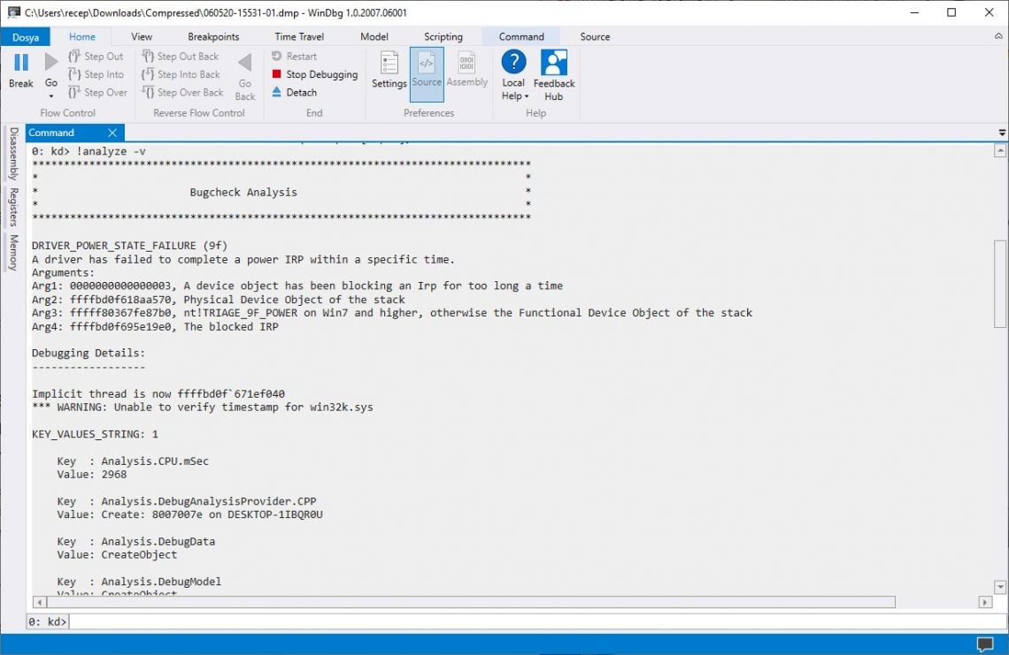
Task: Click the win32k.sys warning line
Action: click(202, 407)
